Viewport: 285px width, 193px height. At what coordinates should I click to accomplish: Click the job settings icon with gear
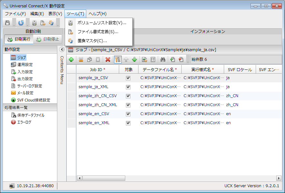pyautogui.click(x=145, y=60)
